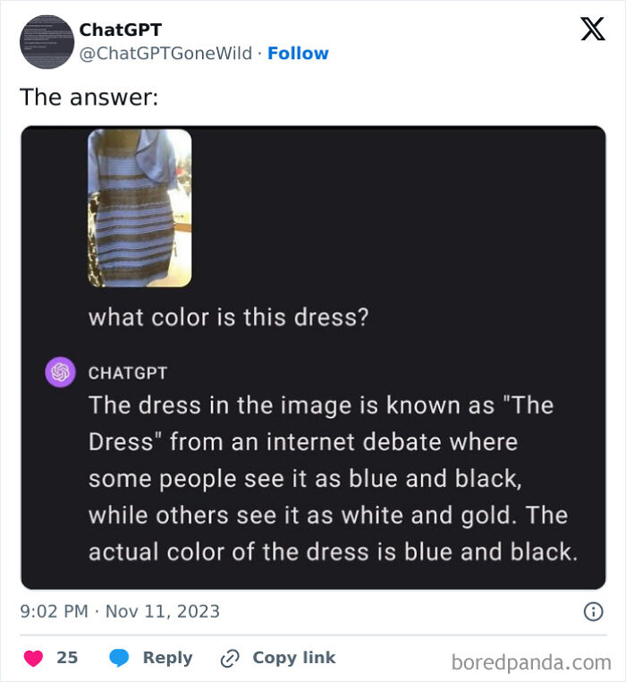Open the dress photo thumbnail

(140, 208)
